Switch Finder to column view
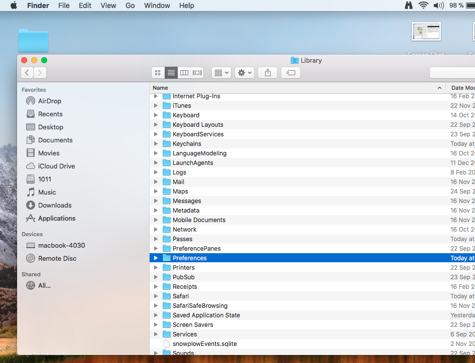Image resolution: width=475 pixels, height=363 pixels. click(x=184, y=73)
